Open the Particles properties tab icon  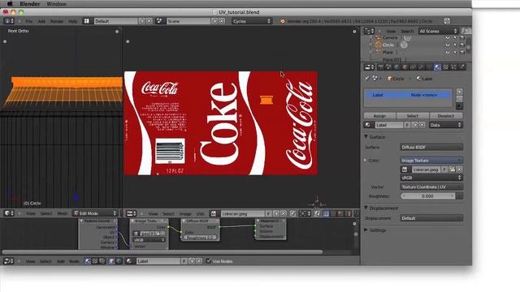454,67
